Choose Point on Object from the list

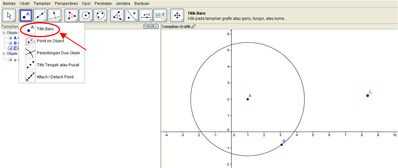click(x=52, y=41)
